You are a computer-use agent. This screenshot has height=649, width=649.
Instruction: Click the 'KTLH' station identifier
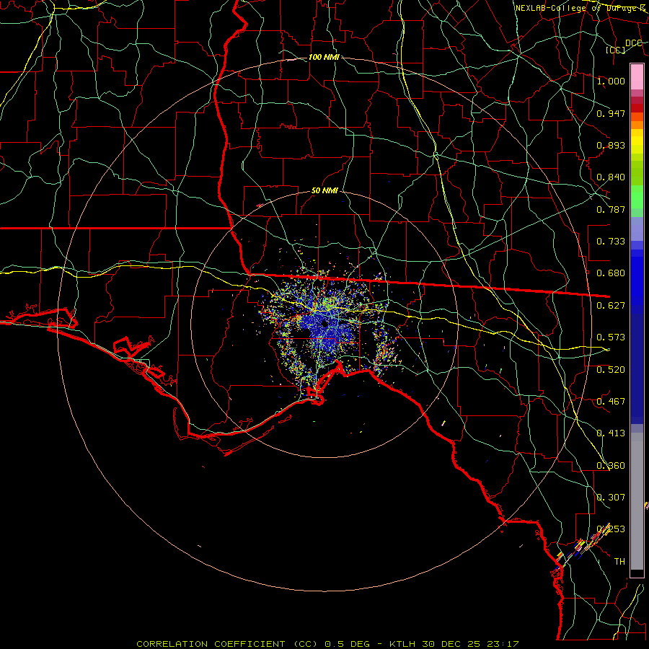(x=402, y=644)
